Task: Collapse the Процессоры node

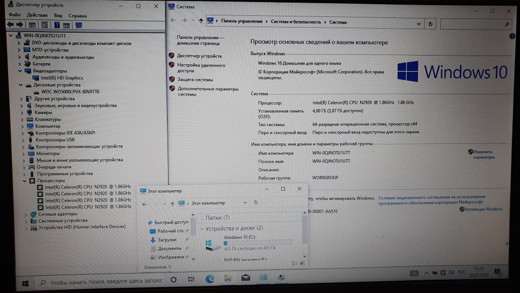Action: 24,181
